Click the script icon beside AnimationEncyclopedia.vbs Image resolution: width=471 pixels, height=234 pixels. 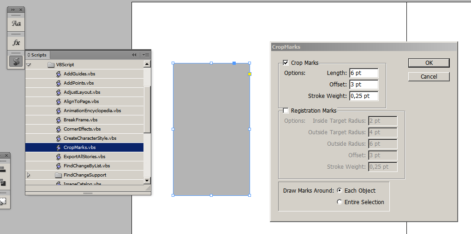59,111
